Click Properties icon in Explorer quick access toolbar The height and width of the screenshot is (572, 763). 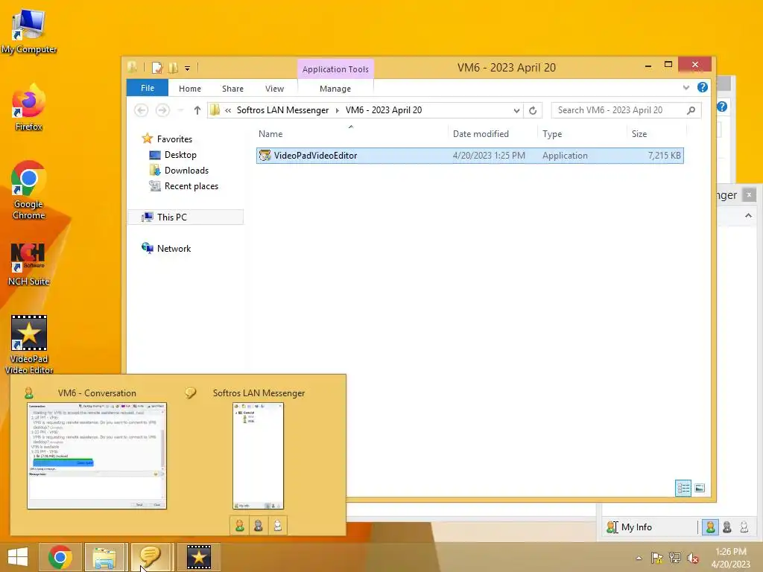point(156,68)
